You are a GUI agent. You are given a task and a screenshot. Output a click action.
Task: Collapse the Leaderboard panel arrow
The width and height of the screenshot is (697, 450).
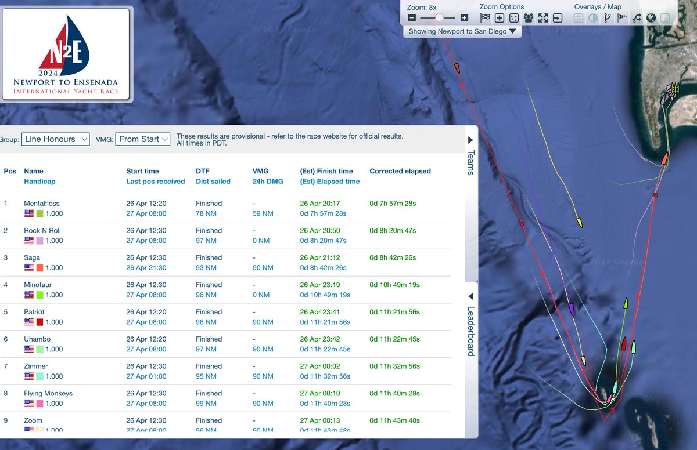[x=470, y=297]
